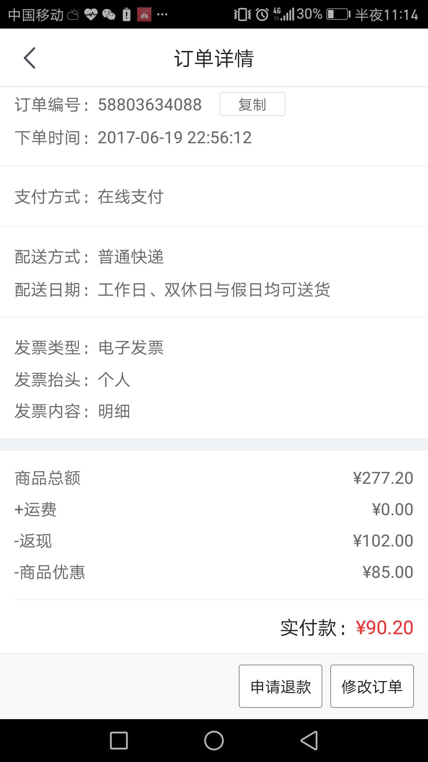This screenshot has width=428, height=762.
Task: Tap 修改订单 to modify the order
Action: (372, 686)
